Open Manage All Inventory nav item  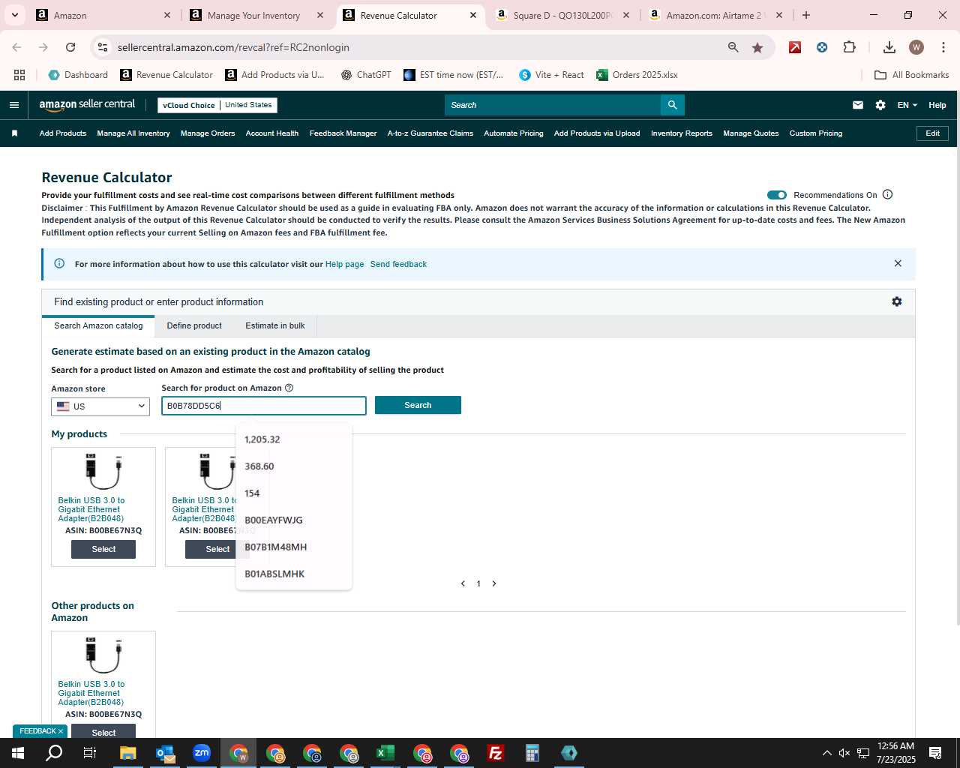point(133,133)
